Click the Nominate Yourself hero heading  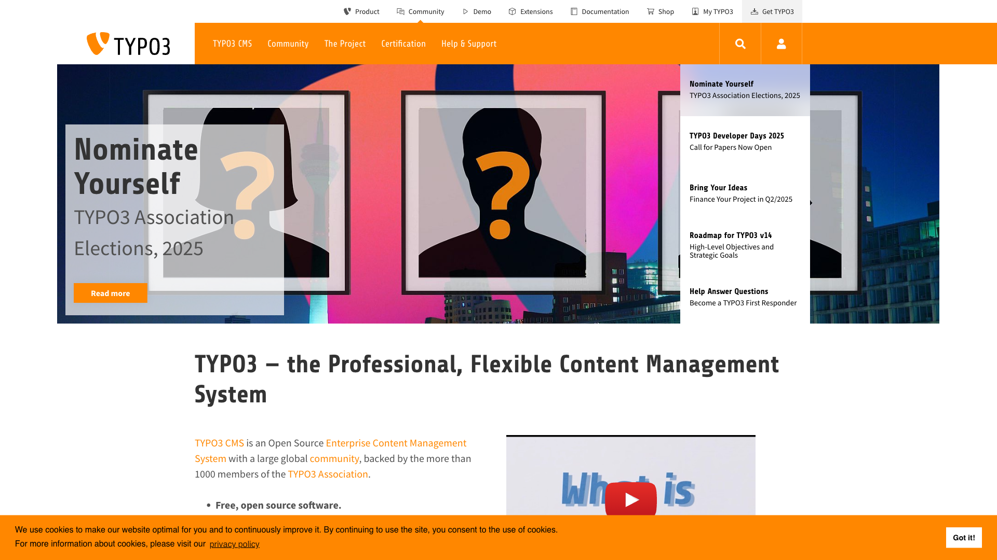point(136,166)
